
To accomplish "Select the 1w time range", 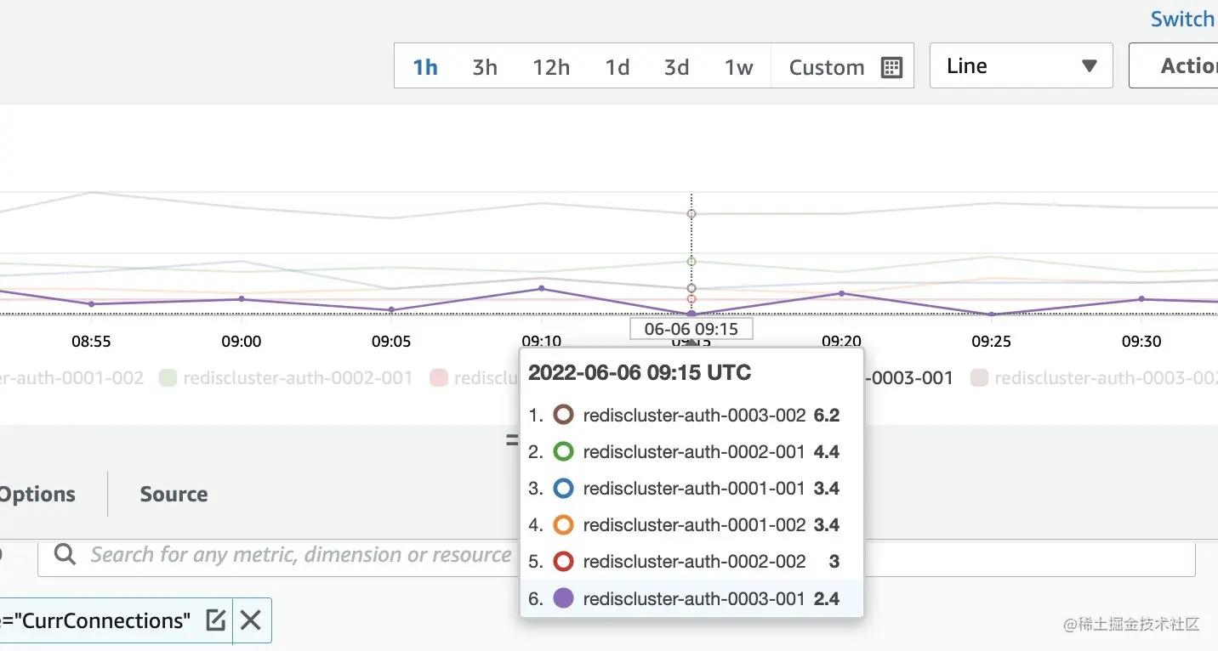I will [x=738, y=67].
